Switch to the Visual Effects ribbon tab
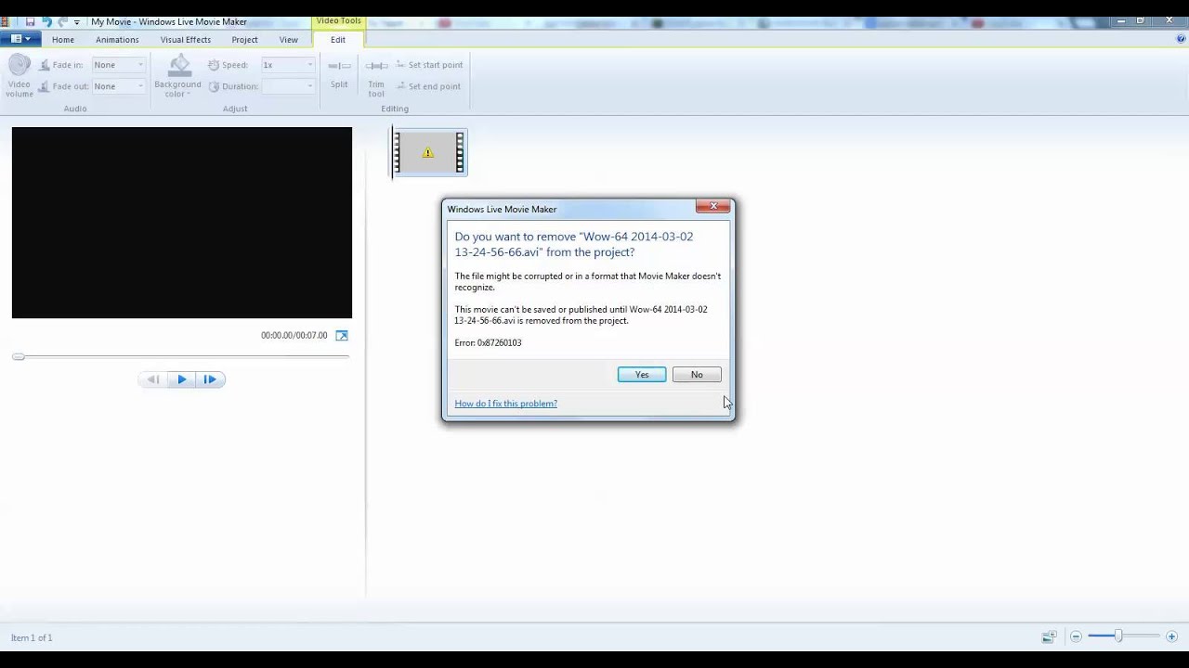 (x=186, y=40)
